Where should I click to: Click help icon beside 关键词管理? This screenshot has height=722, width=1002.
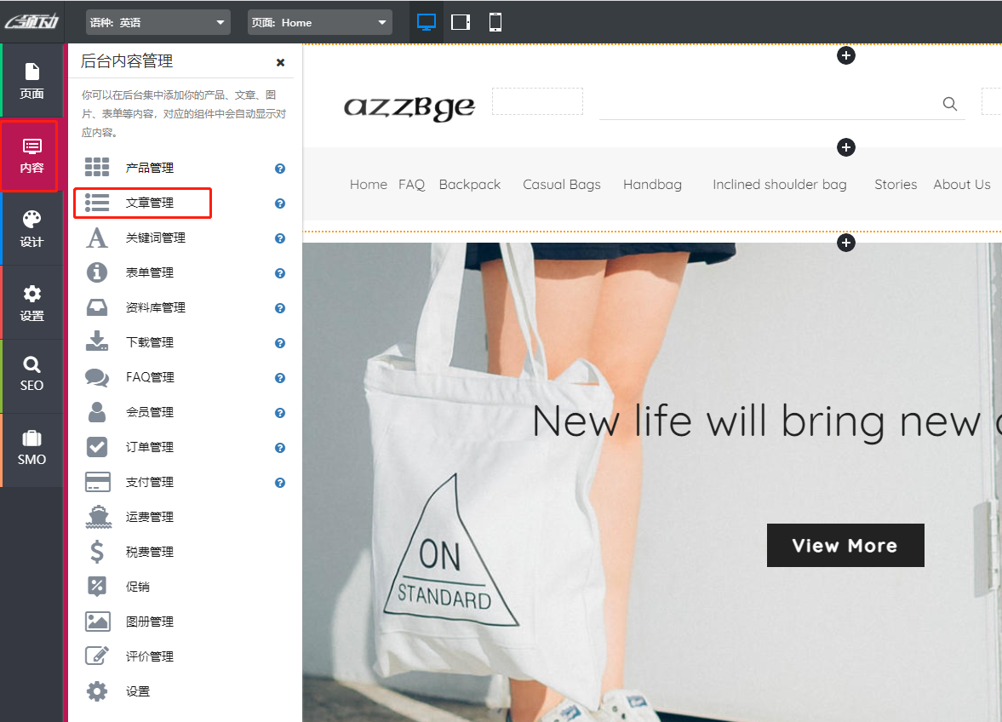280,238
